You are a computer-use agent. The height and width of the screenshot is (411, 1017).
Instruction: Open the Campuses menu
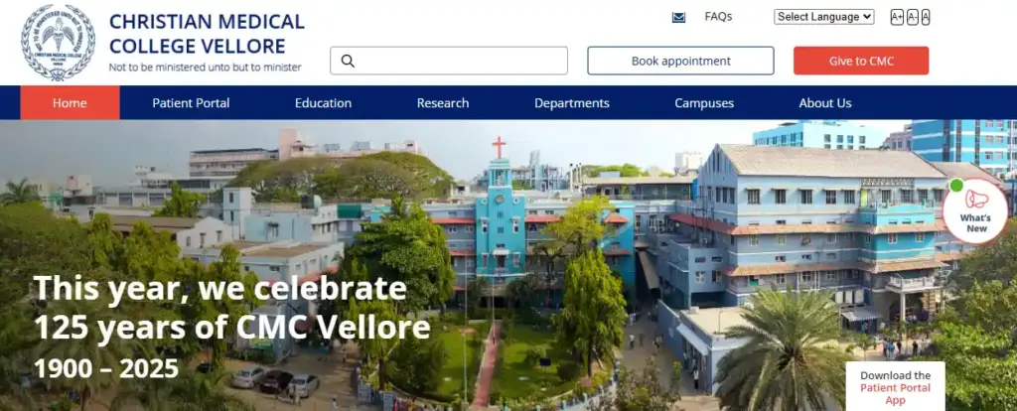(x=704, y=103)
